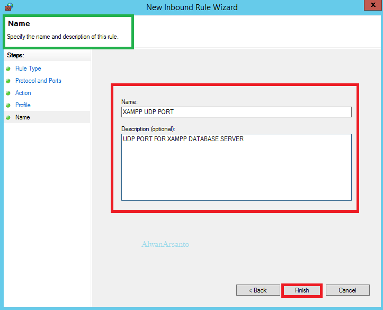Click the text 'Specify the name and description of this rule.'

tap(63, 37)
